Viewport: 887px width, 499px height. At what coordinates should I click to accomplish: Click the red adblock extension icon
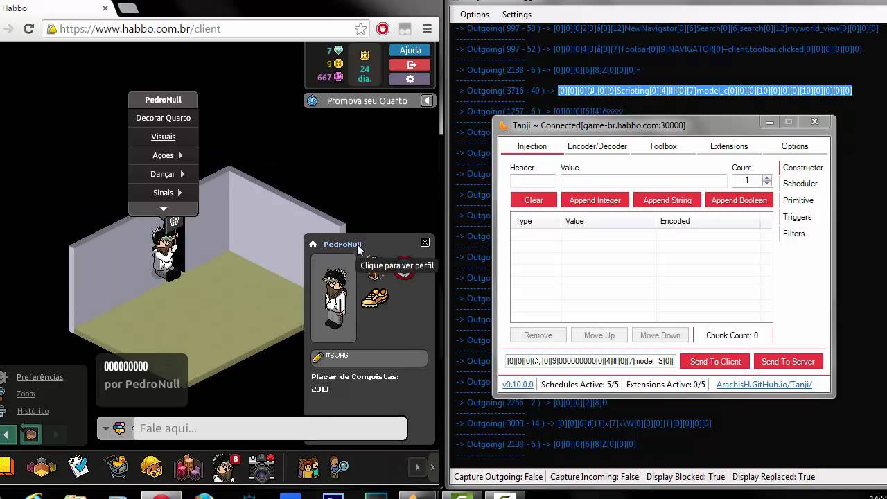coord(383,29)
